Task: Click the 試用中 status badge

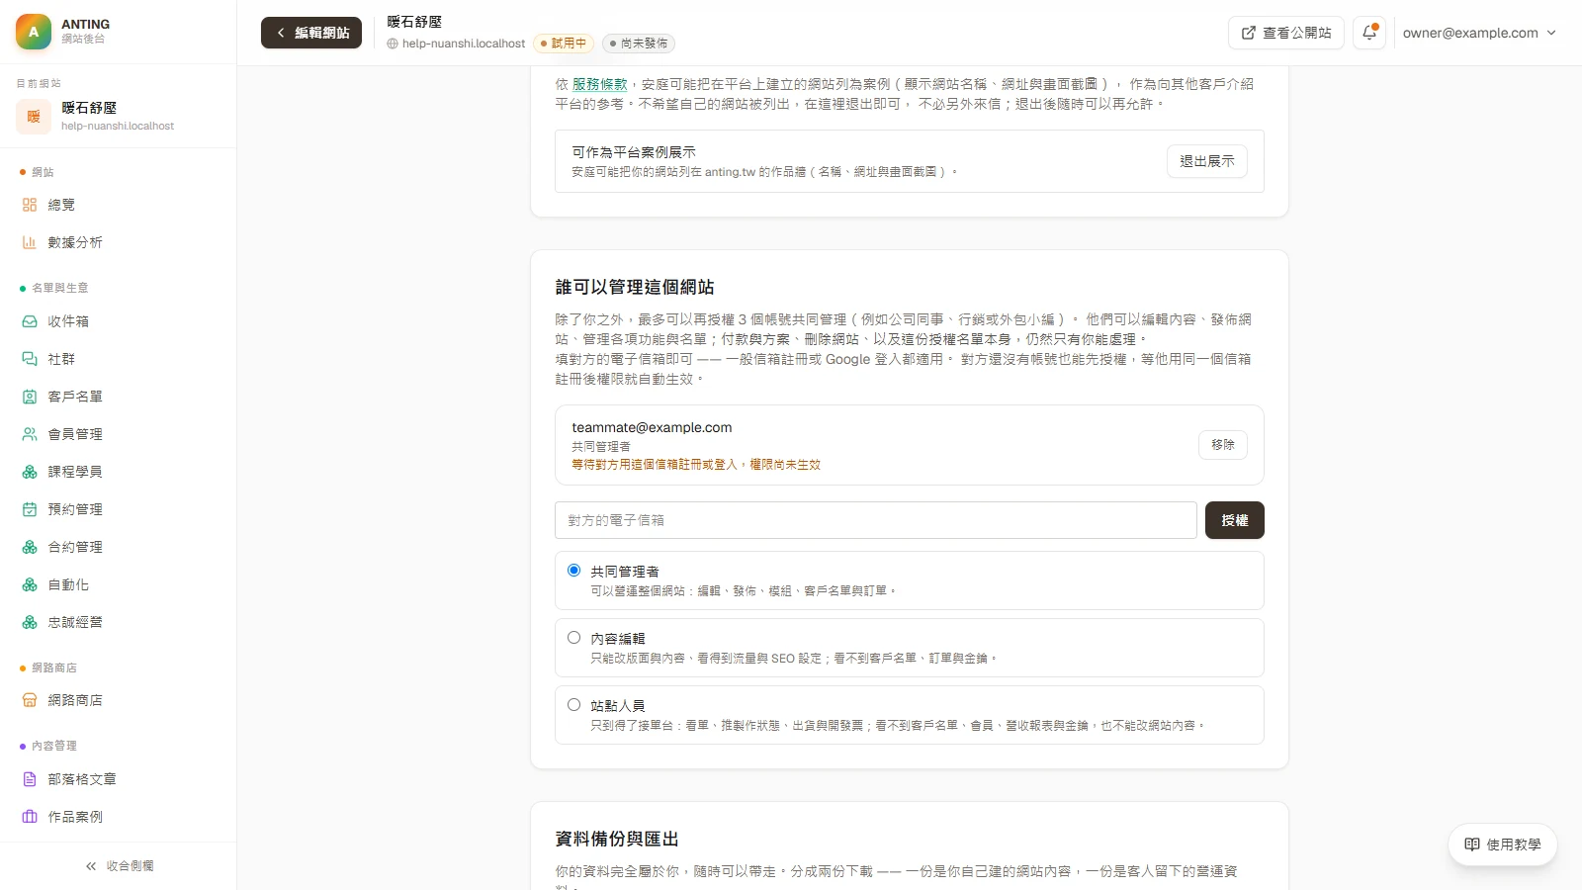Action: 564,44
